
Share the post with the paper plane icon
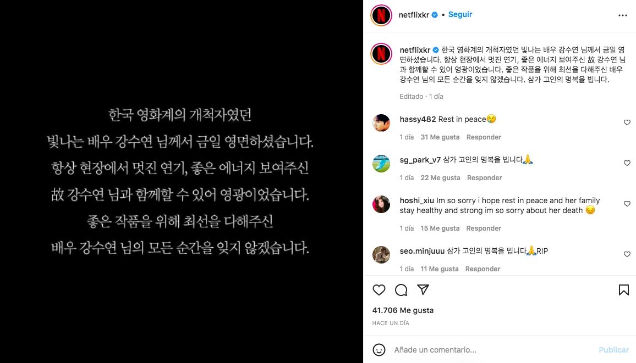423,289
